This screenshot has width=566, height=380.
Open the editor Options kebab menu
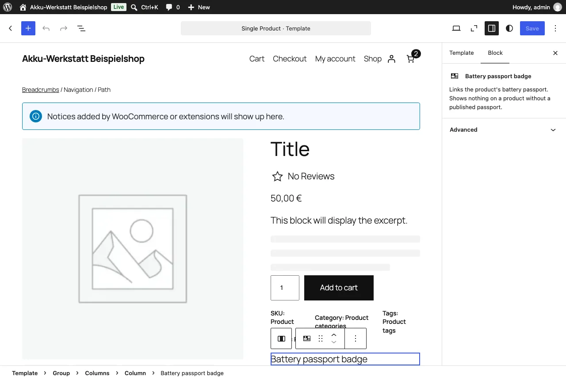(555, 28)
